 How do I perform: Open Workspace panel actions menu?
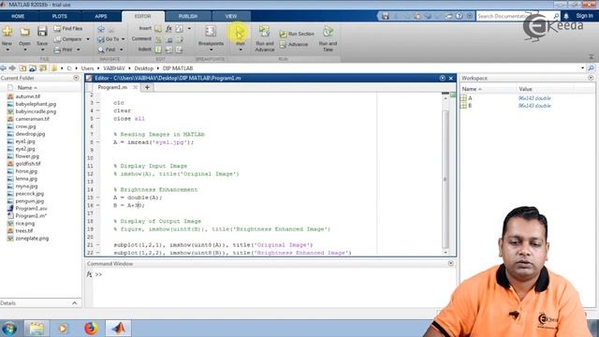click(591, 78)
